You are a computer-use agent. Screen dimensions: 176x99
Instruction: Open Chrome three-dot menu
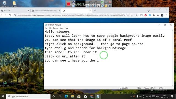point(166,15)
